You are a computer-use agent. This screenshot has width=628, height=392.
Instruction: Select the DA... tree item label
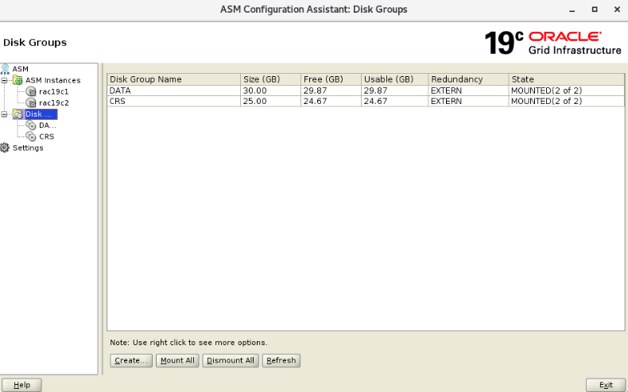[x=47, y=125]
